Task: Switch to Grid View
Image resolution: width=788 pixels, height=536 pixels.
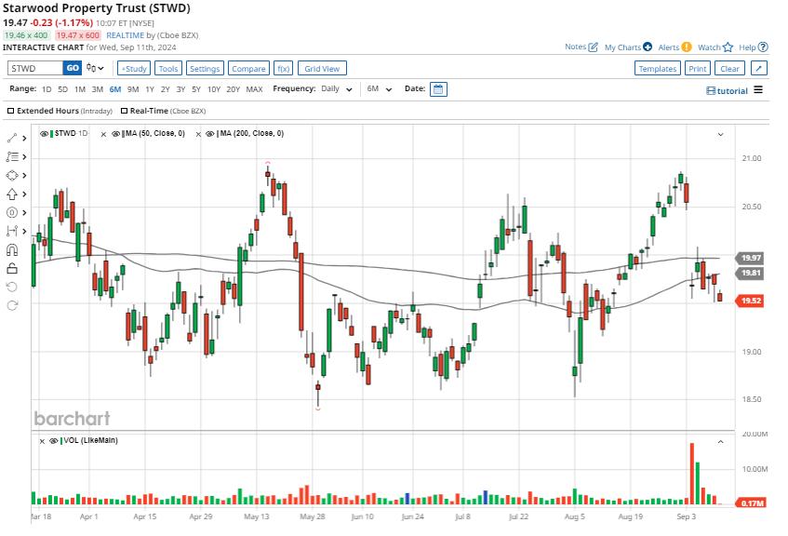Action: pyautogui.click(x=322, y=68)
